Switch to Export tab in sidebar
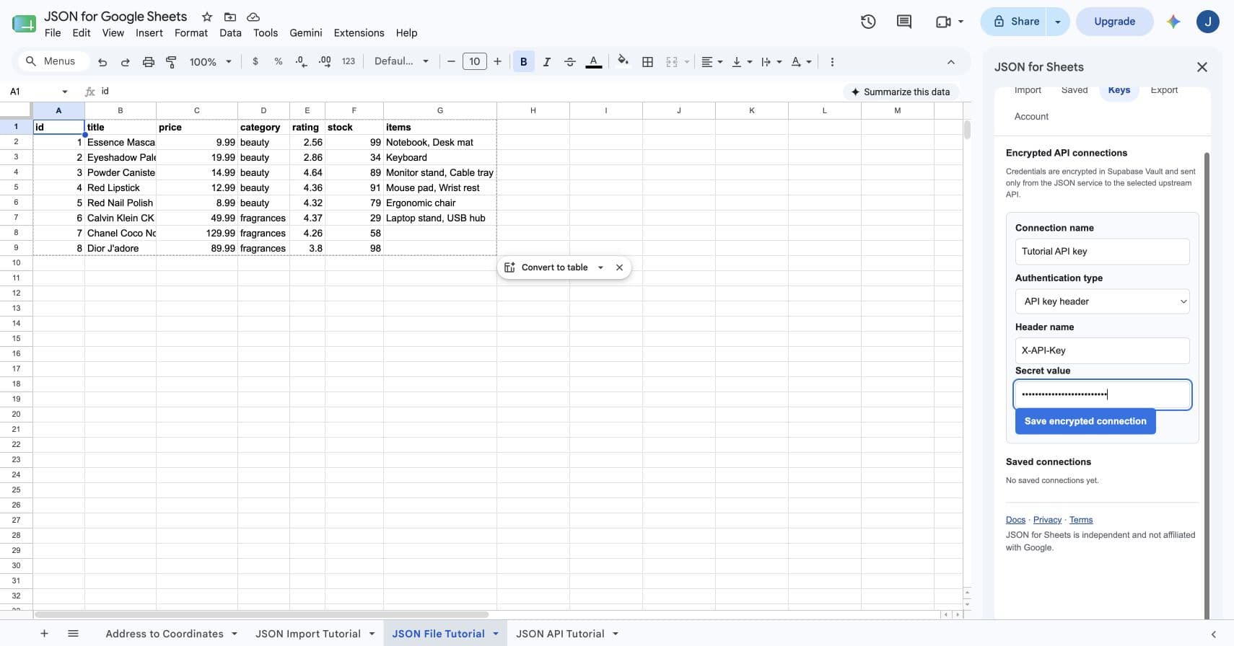This screenshot has width=1234, height=646. (1163, 90)
